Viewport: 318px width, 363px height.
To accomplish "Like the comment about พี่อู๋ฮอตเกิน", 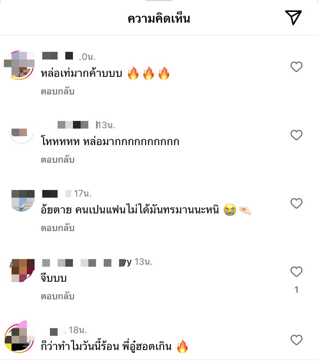I will [x=296, y=340].
